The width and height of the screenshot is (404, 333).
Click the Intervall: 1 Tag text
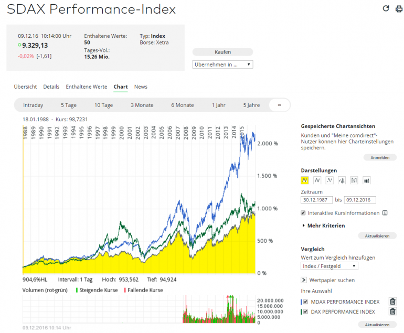click(75, 280)
